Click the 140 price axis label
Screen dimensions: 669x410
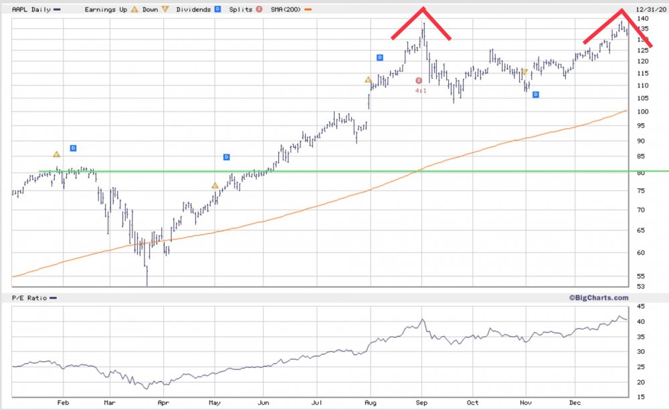tap(642, 18)
